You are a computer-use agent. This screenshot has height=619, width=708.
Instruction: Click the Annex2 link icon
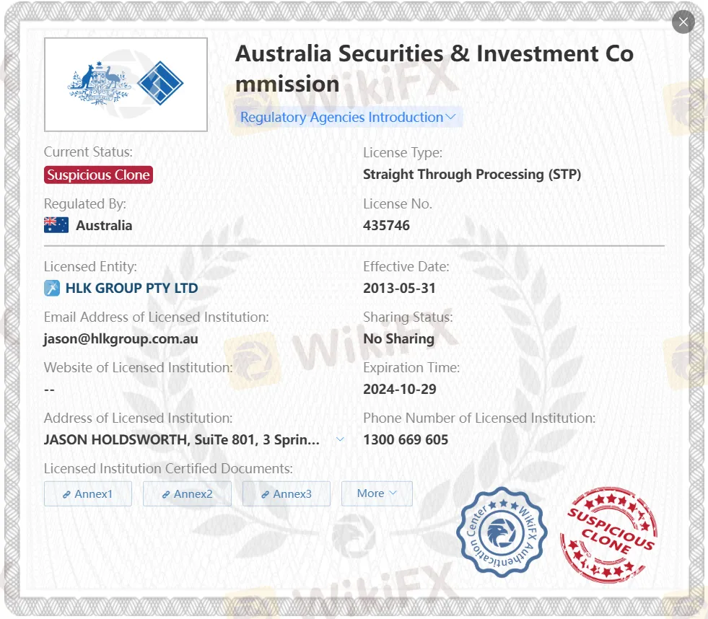coord(166,494)
